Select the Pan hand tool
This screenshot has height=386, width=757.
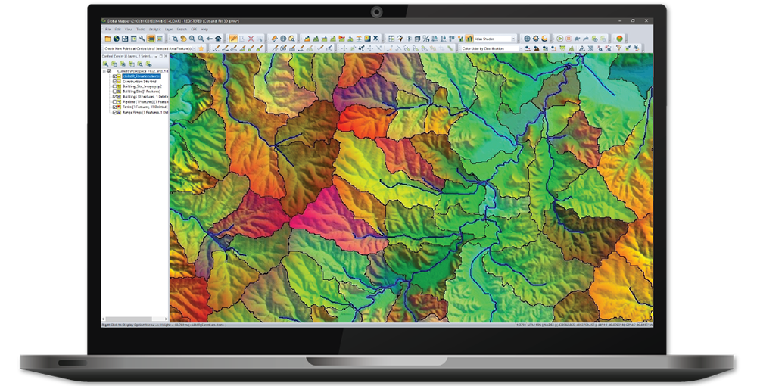tap(183, 39)
